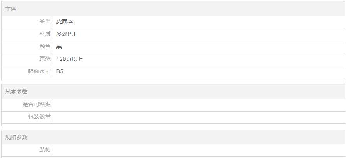Select the B5 size value
The height and width of the screenshot is (158, 347).
point(60,72)
